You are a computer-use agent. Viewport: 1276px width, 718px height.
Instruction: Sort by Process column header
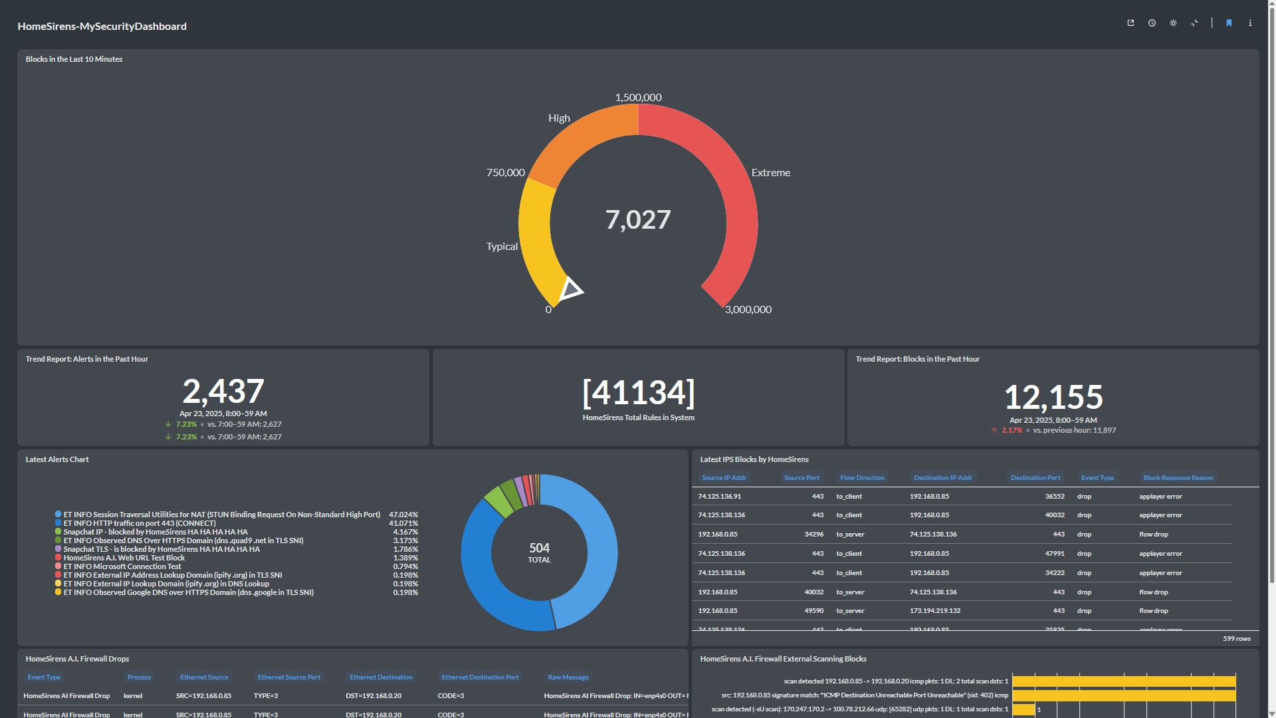point(139,677)
